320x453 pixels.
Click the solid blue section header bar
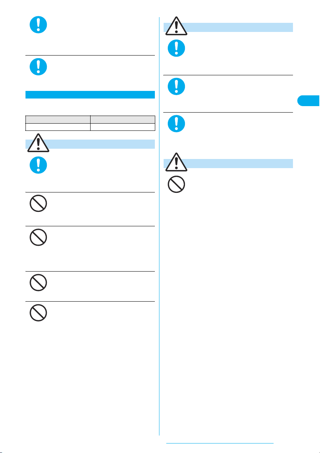click(90, 95)
